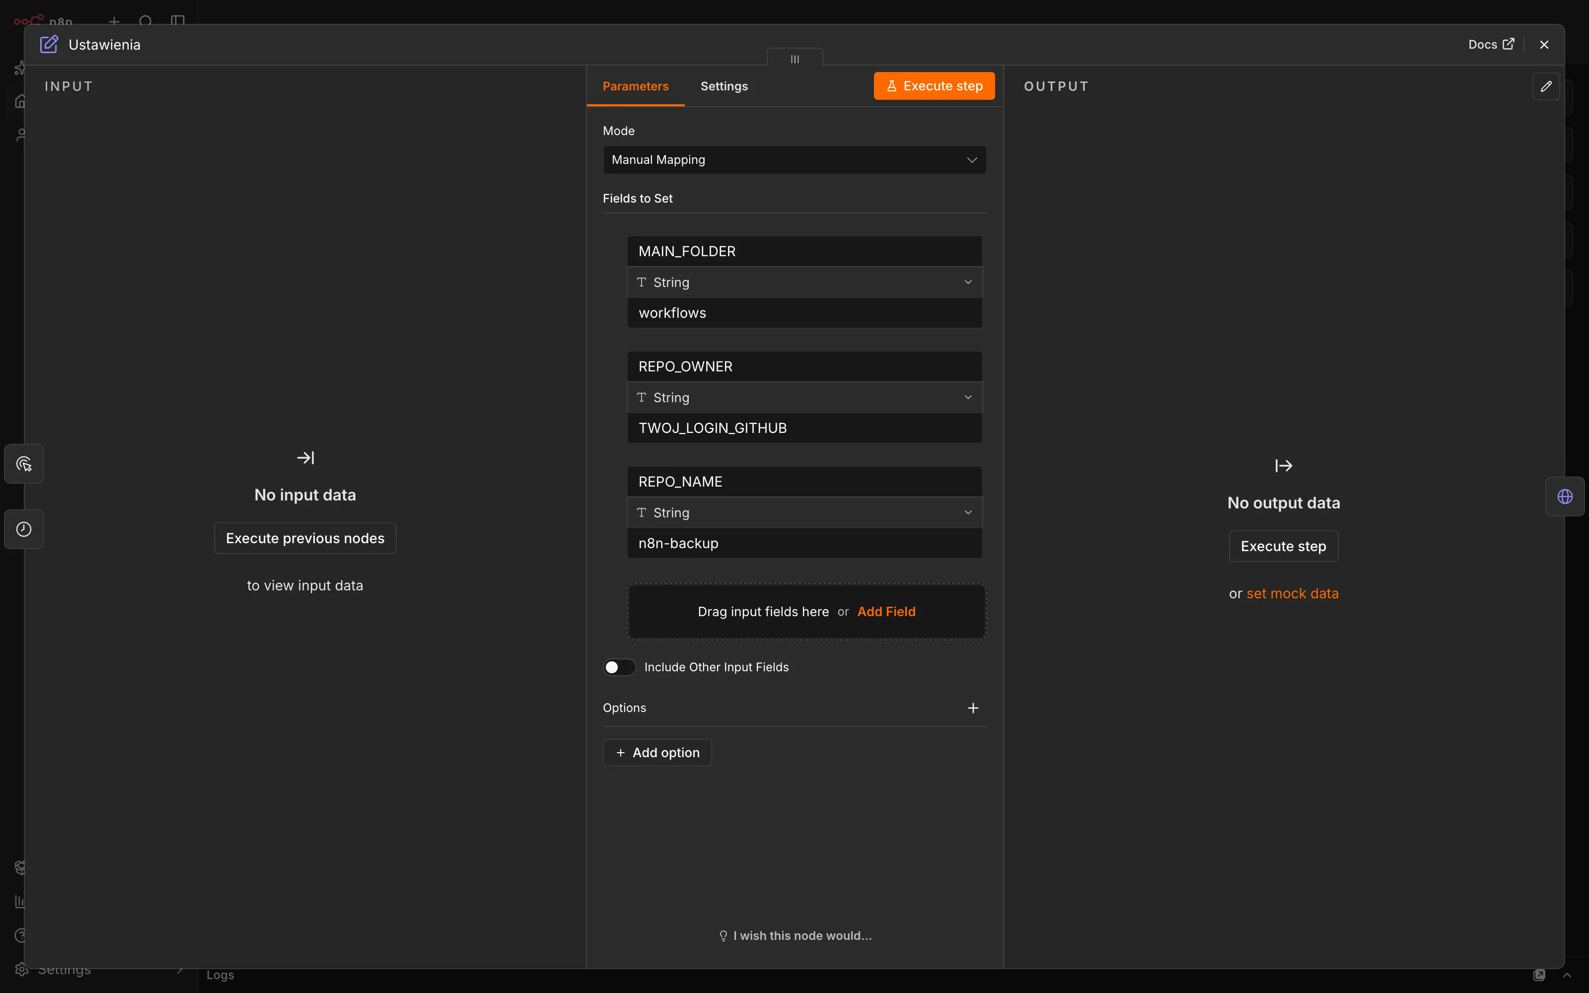Click the Logs panel pop-out icon
The image size is (1589, 993).
pyautogui.click(x=1539, y=975)
